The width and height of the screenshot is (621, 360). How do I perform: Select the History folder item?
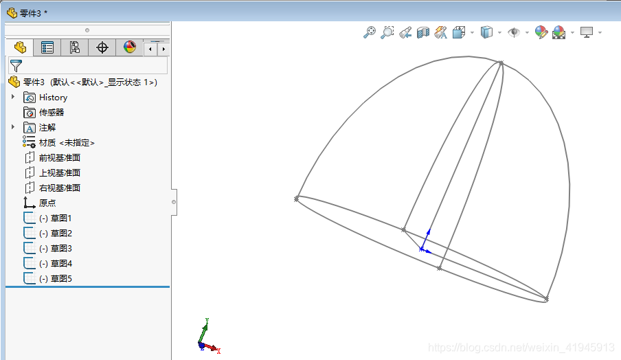(x=53, y=98)
